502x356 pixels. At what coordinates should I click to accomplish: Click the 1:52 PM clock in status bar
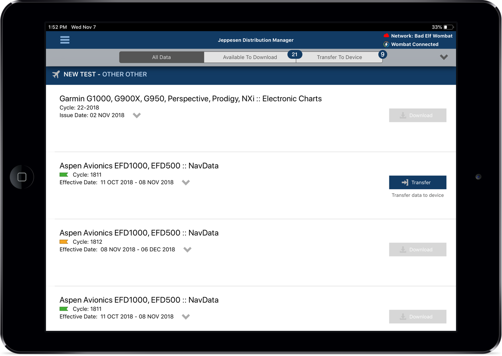(x=58, y=27)
